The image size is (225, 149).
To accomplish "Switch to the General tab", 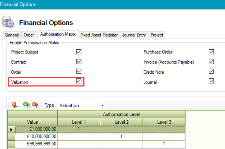I will tap(12, 35).
